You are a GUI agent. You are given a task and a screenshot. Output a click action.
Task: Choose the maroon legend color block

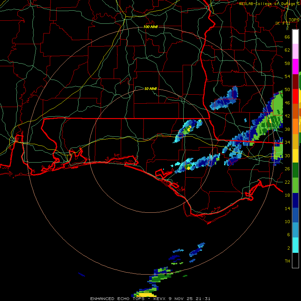point(295,81)
